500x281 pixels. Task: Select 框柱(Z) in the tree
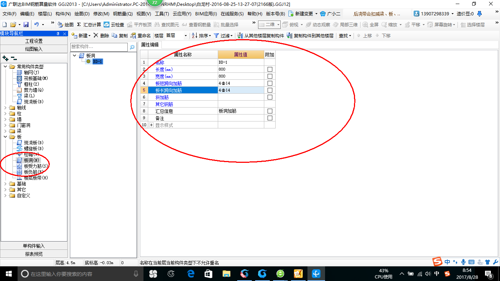click(x=28, y=84)
